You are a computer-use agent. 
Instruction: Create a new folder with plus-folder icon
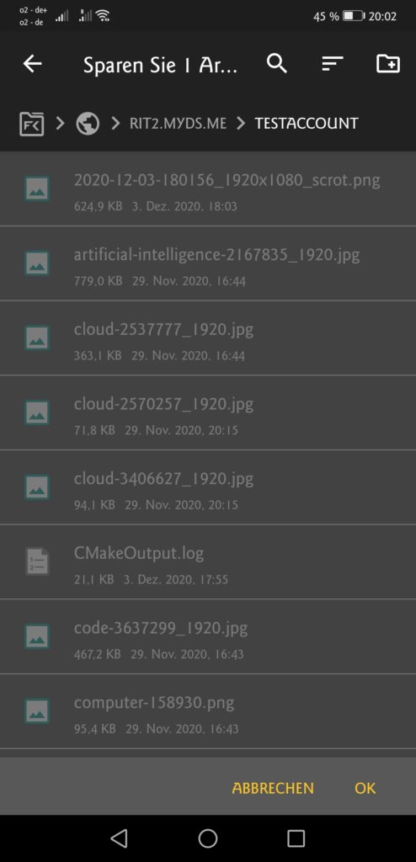pos(388,64)
